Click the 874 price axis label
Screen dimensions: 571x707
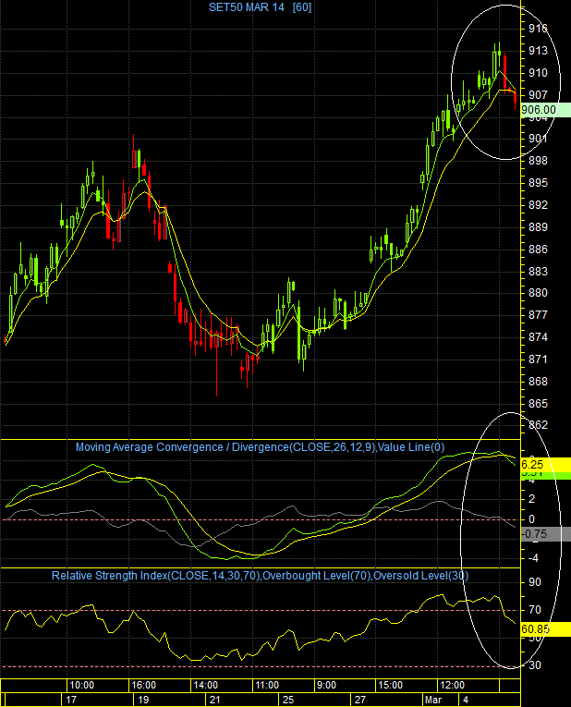pyautogui.click(x=538, y=336)
